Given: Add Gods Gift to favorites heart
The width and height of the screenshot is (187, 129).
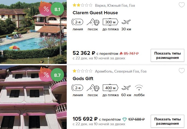Looking at the screenshot, I should (x=182, y=71).
